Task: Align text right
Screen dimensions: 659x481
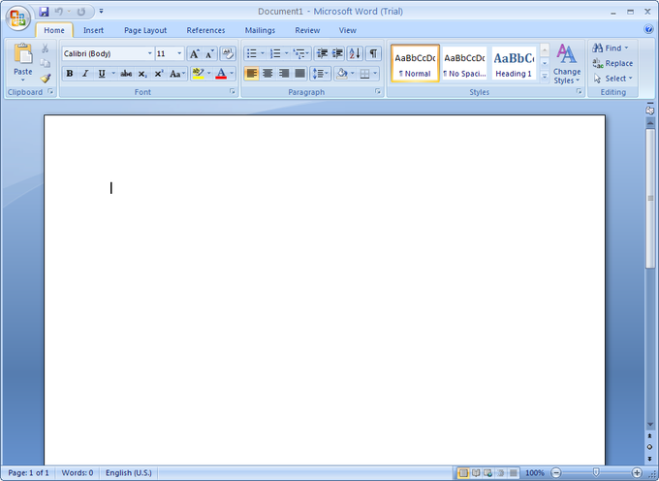Action: click(x=284, y=74)
